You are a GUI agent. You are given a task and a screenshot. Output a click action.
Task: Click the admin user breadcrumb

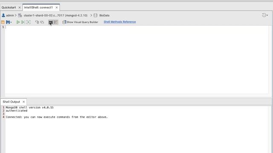10,15
